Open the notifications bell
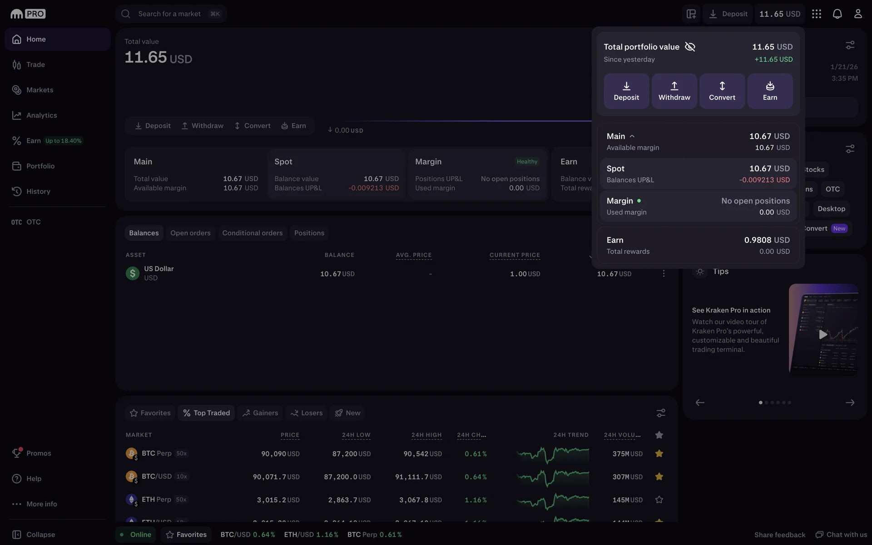Screen dimensions: 872x545 point(837,14)
